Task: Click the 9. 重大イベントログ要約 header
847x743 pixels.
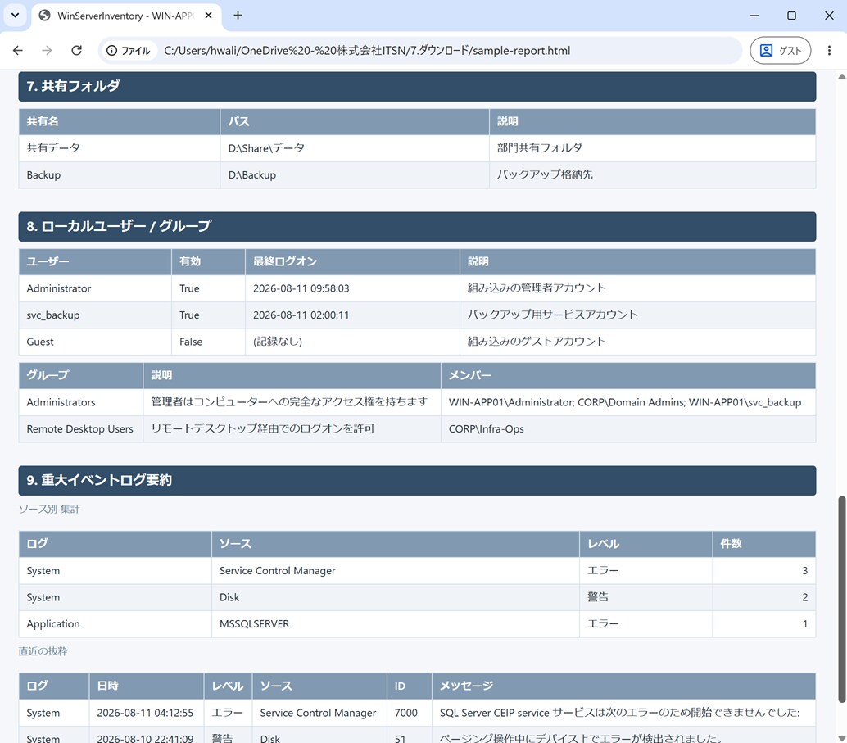Action: [x=417, y=480]
